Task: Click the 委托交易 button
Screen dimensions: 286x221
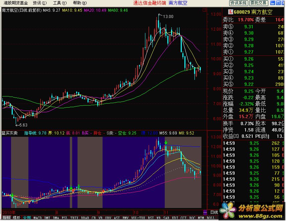Action: coord(258,3)
